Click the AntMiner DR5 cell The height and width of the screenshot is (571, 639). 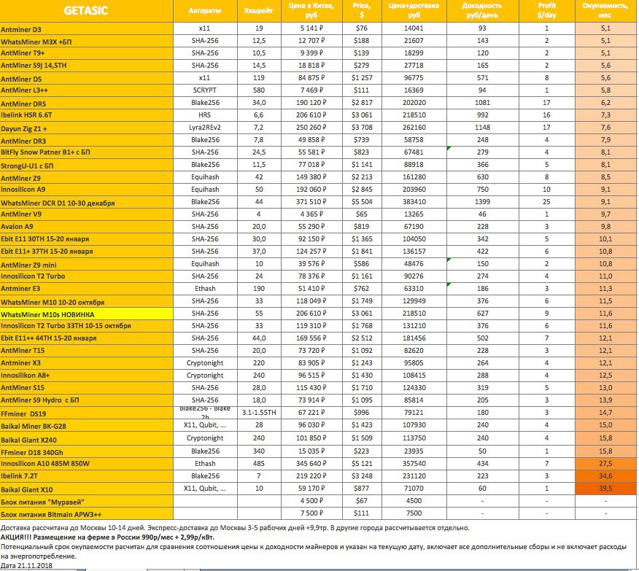click(86, 104)
